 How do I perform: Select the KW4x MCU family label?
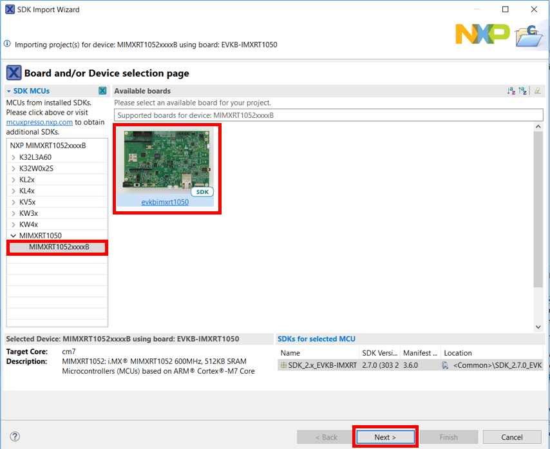pyautogui.click(x=28, y=224)
